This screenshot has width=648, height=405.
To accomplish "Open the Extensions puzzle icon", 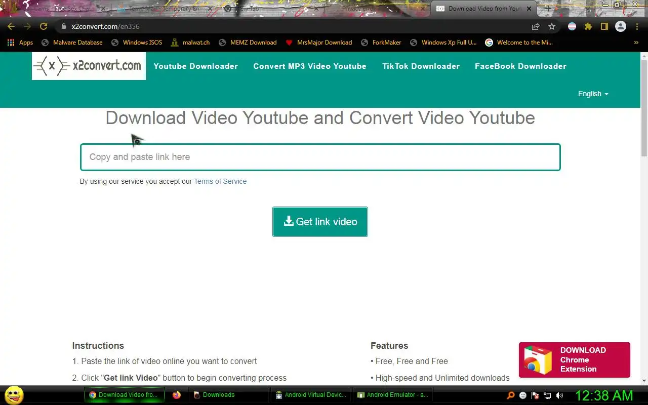I will (x=588, y=26).
